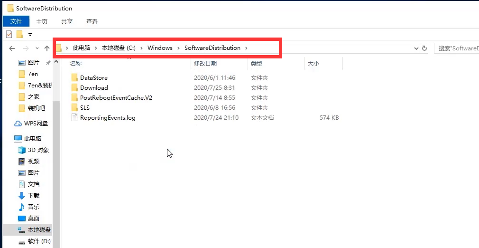Expand the recent locations dropdown arrow
The image size is (479, 248).
(36, 48)
